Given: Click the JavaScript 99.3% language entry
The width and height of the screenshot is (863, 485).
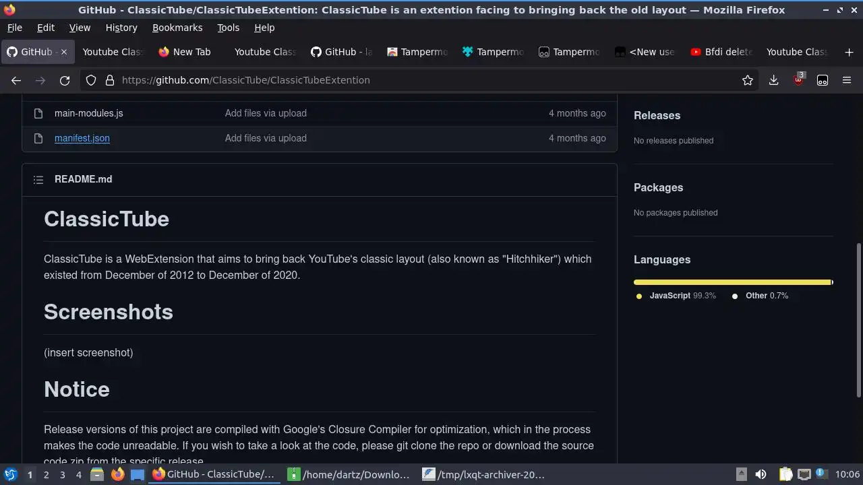Looking at the screenshot, I should click(x=676, y=296).
